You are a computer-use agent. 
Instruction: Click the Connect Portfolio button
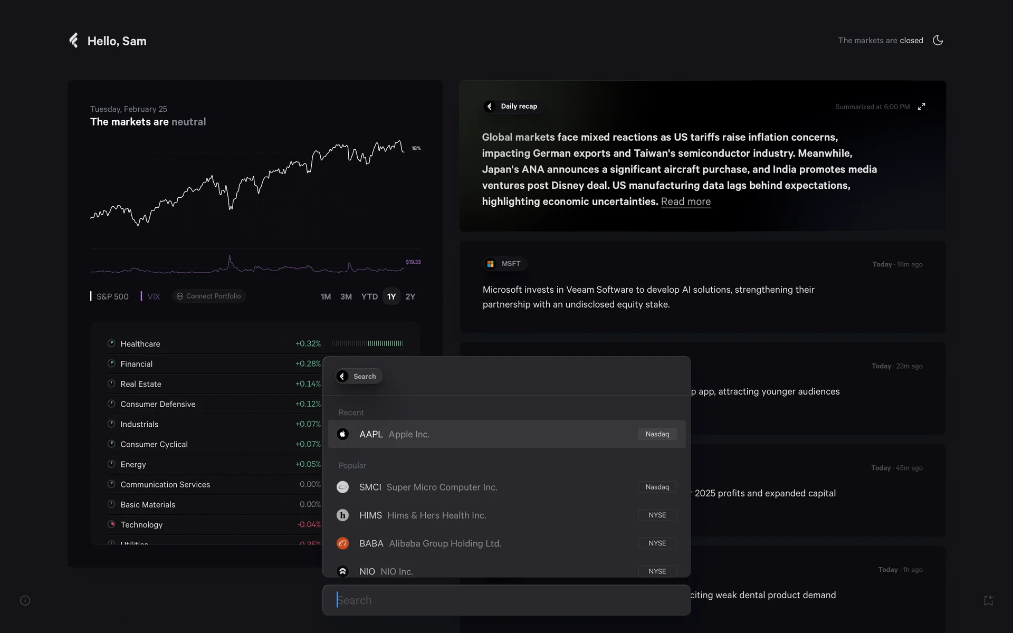click(209, 296)
